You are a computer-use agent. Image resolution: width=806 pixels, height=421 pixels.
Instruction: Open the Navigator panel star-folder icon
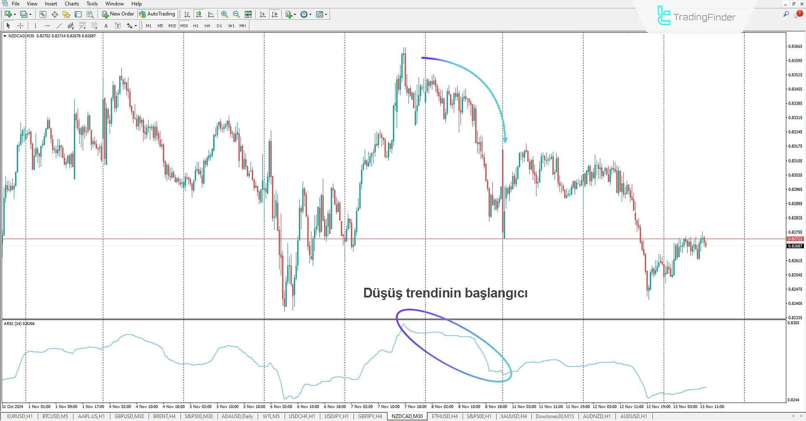(x=66, y=14)
